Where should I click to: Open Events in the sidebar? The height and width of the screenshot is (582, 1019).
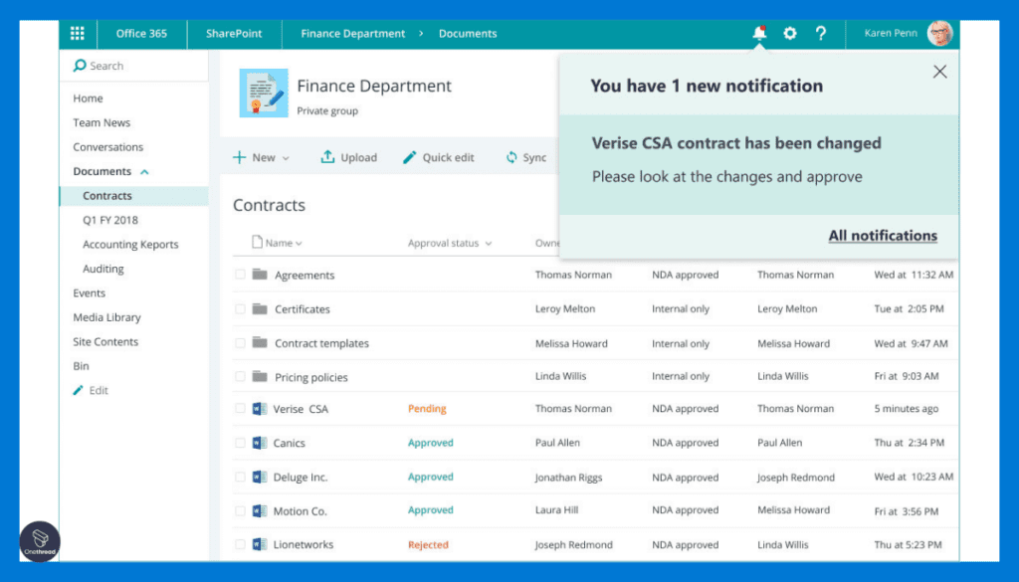pos(89,292)
